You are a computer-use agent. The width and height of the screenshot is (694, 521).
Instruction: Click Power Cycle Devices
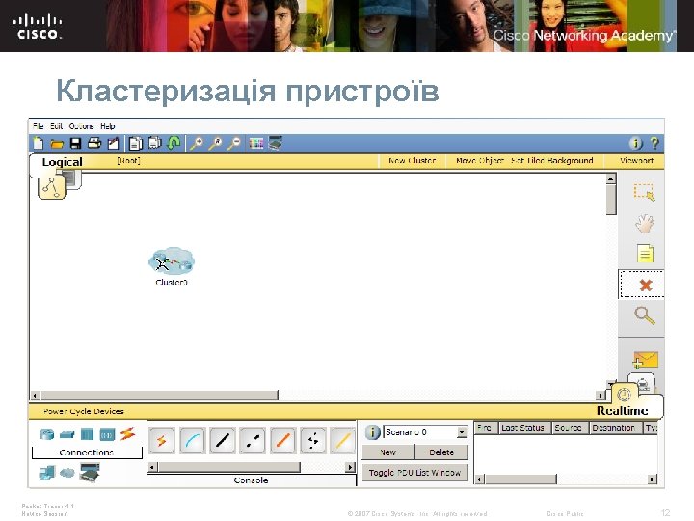84,411
